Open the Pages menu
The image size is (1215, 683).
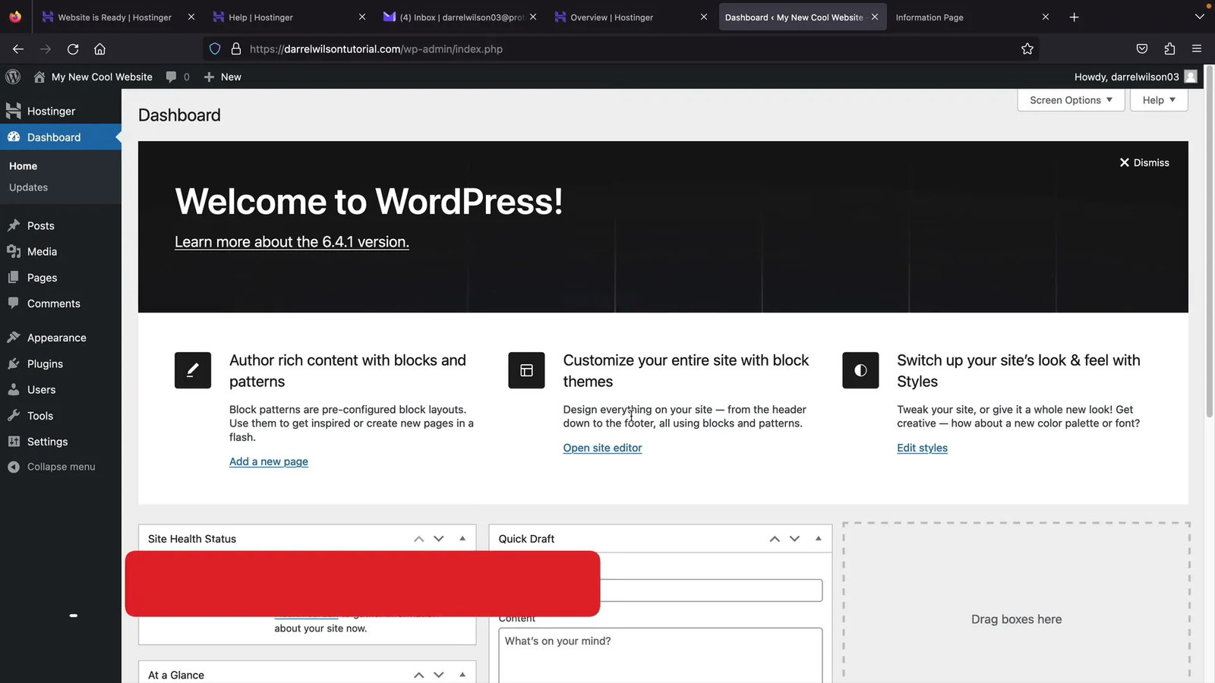(x=61, y=278)
